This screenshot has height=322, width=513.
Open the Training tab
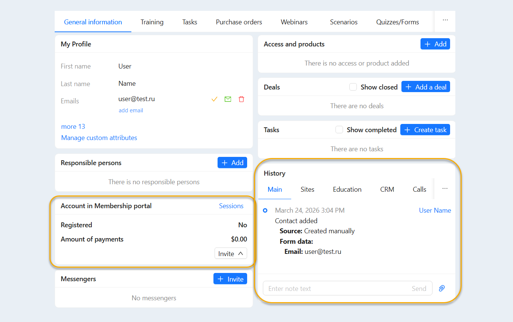pyautogui.click(x=152, y=22)
